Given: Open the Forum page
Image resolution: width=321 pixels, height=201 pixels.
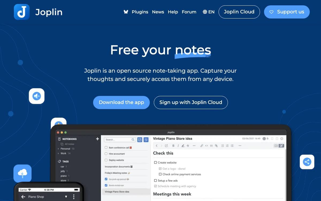Looking at the screenshot, I should [x=189, y=12].
